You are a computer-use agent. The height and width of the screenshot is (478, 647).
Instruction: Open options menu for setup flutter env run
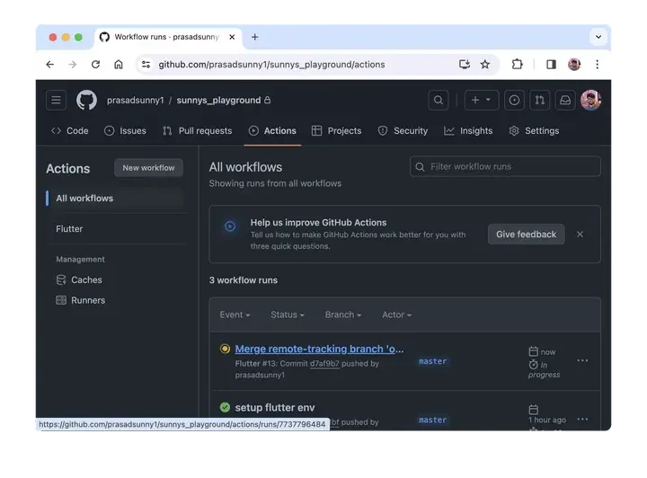(582, 420)
